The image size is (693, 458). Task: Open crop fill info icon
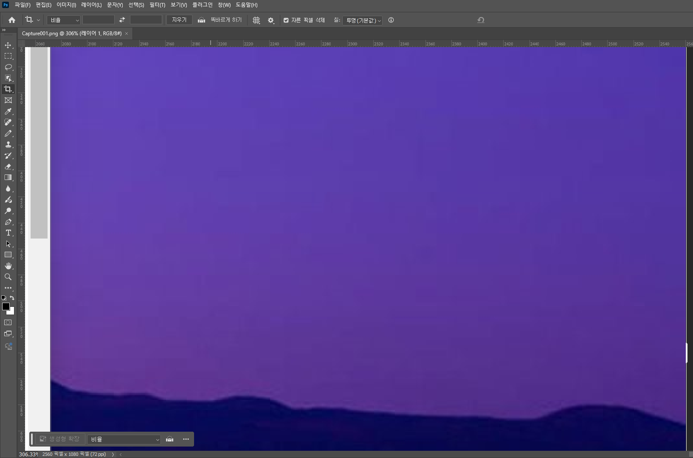[391, 20]
